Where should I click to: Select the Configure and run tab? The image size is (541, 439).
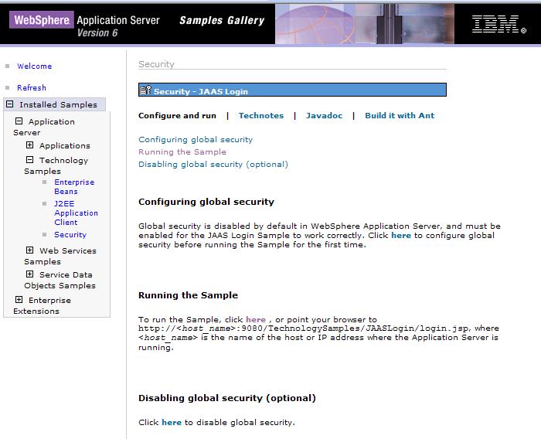point(177,116)
